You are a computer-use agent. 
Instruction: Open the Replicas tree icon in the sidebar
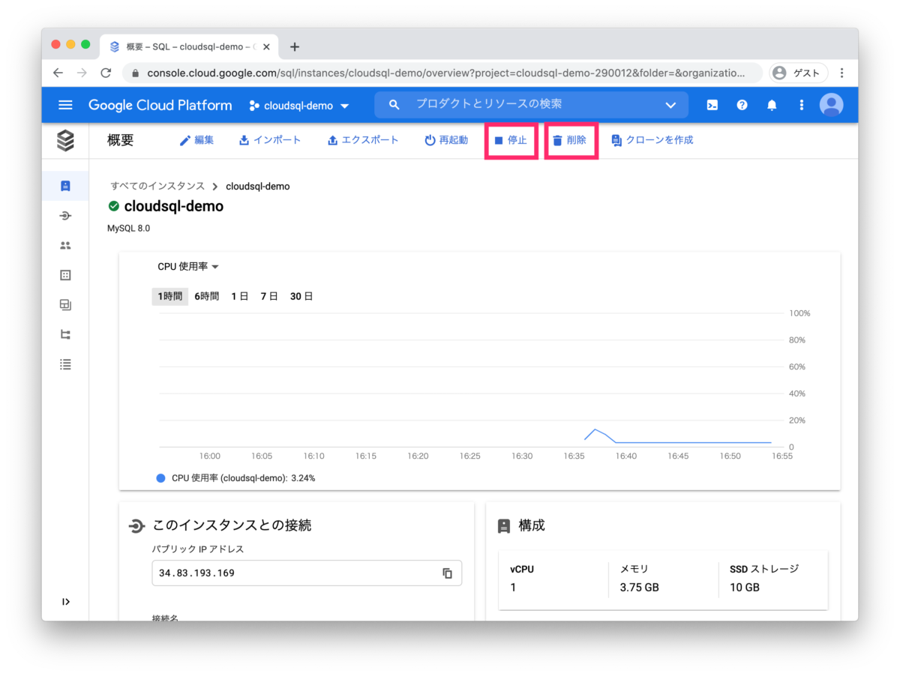coord(65,334)
